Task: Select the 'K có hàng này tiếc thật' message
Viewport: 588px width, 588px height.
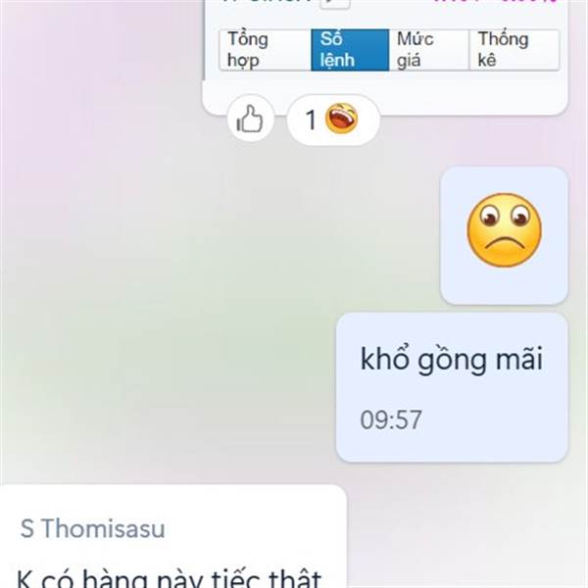Action: 170,578
